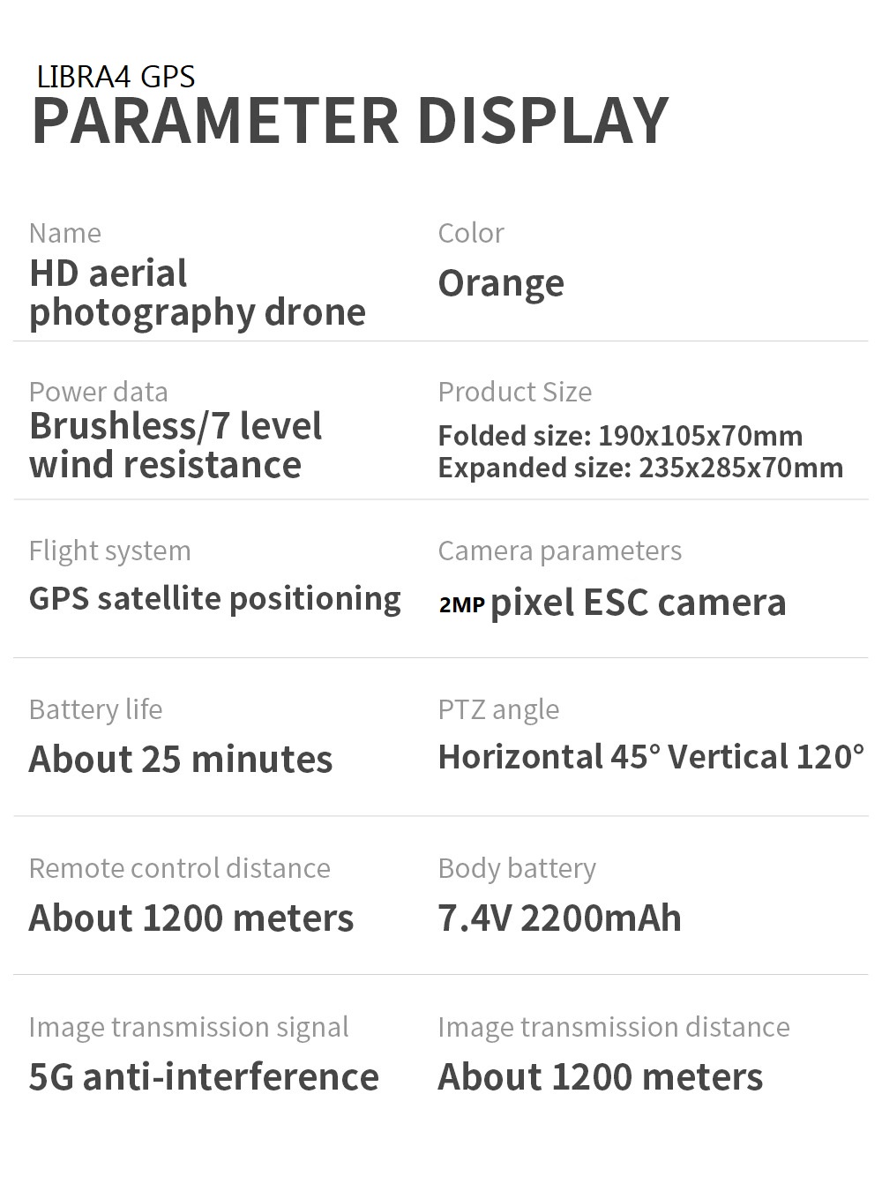Viewport: 882px width, 1184px height.
Task: Click About 1200 meters under Remote control distance
Action: (191, 918)
